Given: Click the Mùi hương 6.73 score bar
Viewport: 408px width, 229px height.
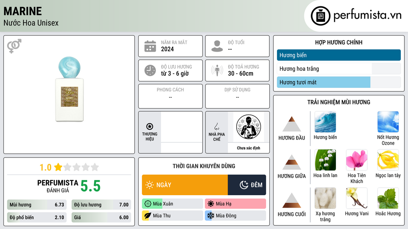Looking at the screenshot, I should click(x=37, y=205).
